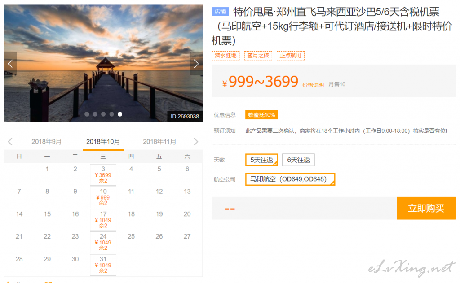Select fourth carousel dot indicator

point(111,114)
